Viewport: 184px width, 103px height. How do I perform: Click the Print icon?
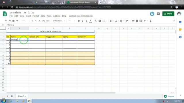pos(14,21)
